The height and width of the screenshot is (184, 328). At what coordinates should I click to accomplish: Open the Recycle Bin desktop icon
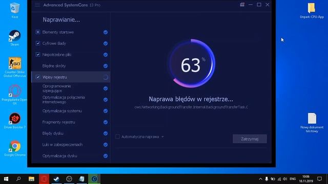pyautogui.click(x=15, y=10)
